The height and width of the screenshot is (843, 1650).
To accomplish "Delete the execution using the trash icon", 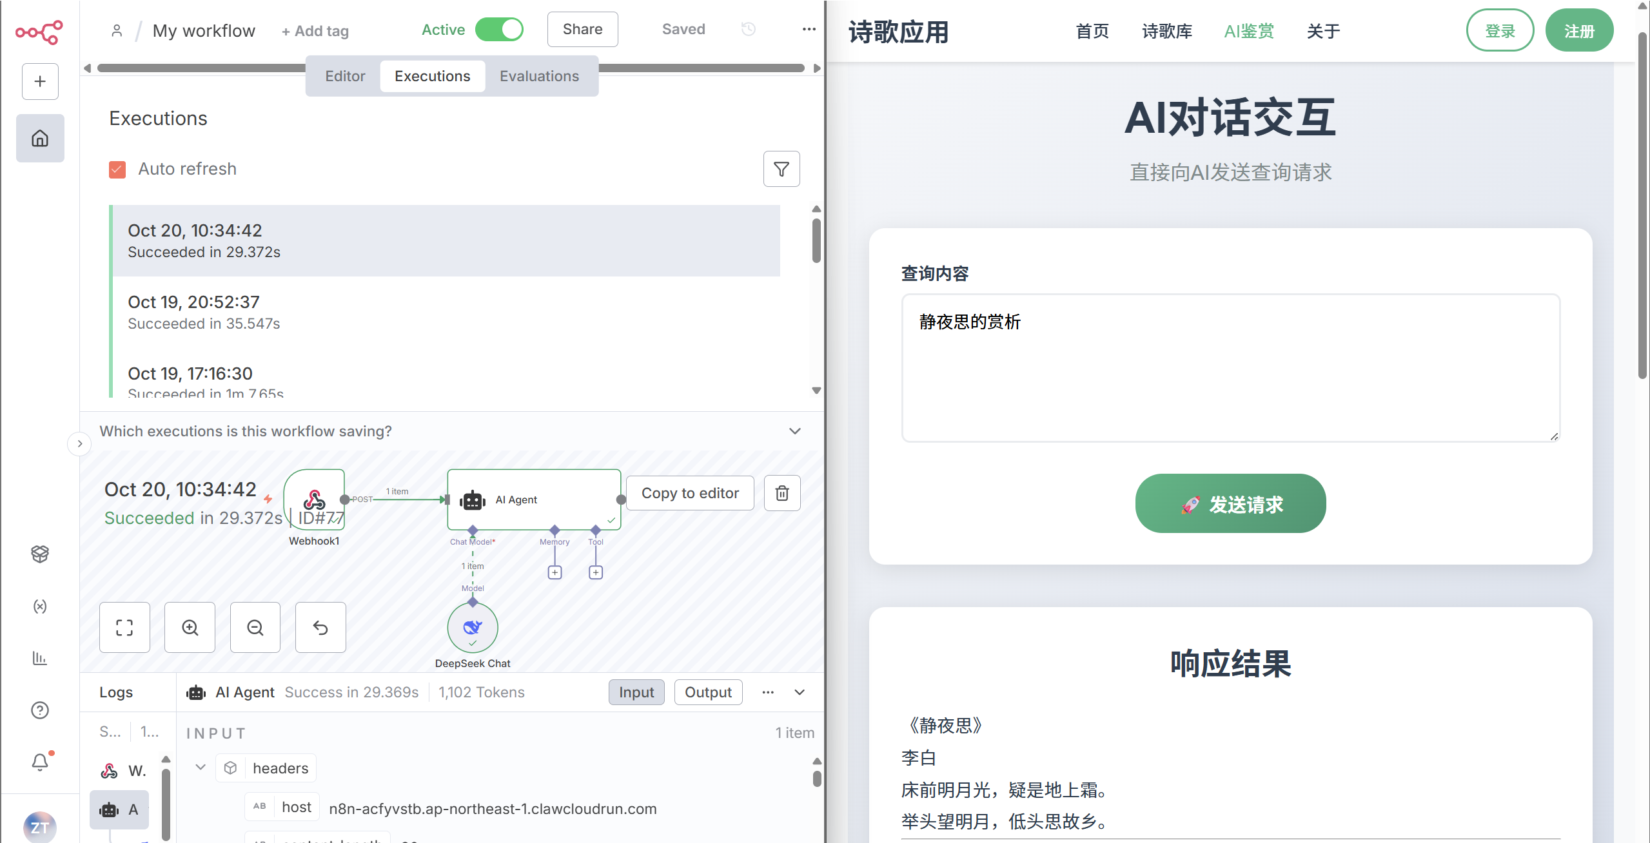I will [781, 493].
